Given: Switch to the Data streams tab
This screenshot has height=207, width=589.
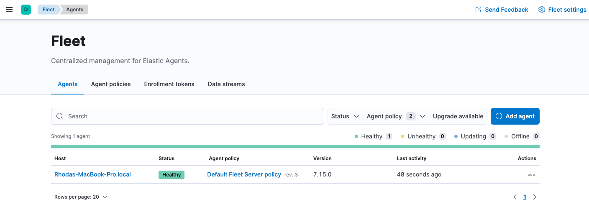Looking at the screenshot, I should (x=226, y=84).
